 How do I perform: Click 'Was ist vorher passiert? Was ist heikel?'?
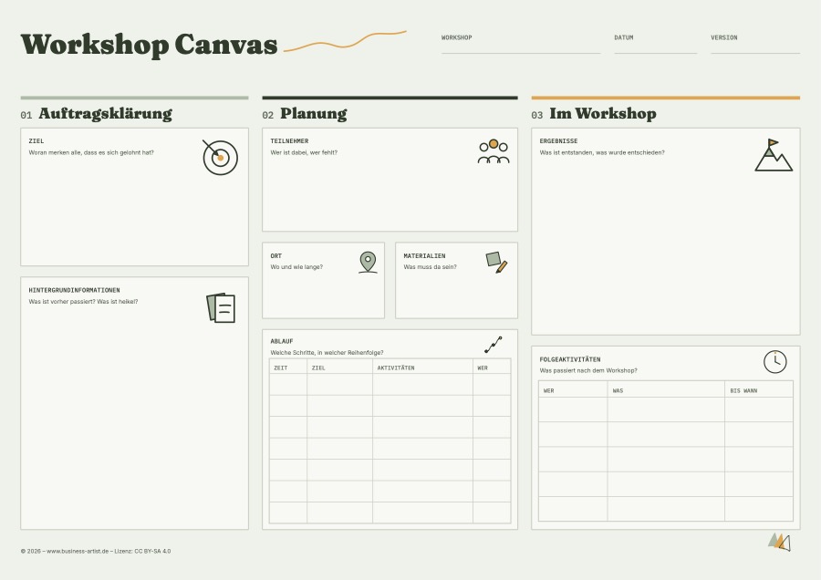(83, 302)
